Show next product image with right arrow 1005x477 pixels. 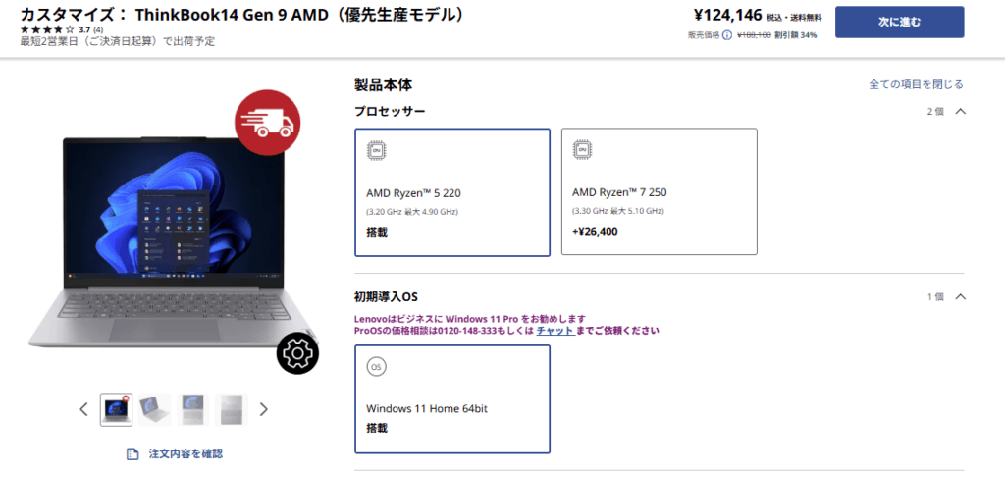263,409
